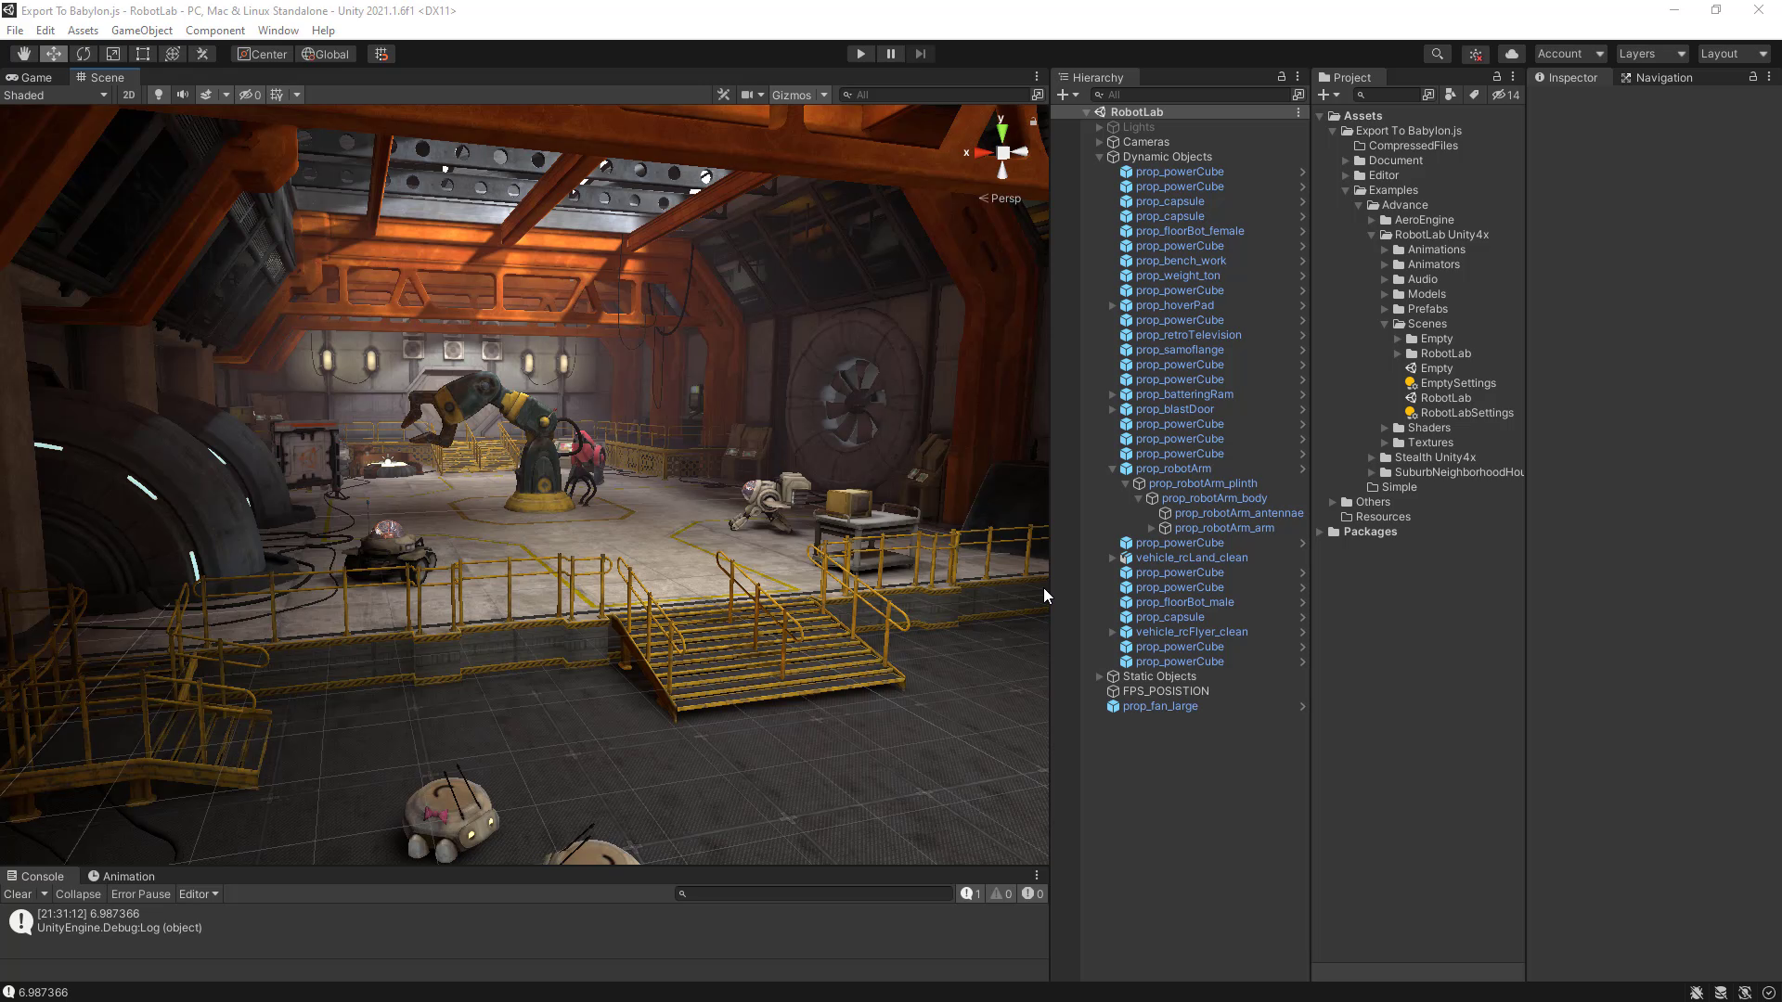This screenshot has width=1782, height=1002.
Task: Select the Debug.Log 6.987366 console entry
Action: (x=524, y=920)
